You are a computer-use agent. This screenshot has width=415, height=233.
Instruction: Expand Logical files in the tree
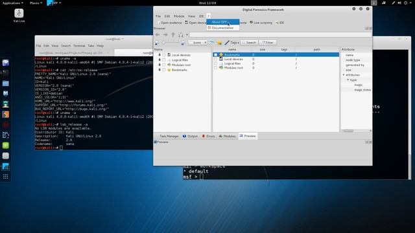click(x=160, y=60)
